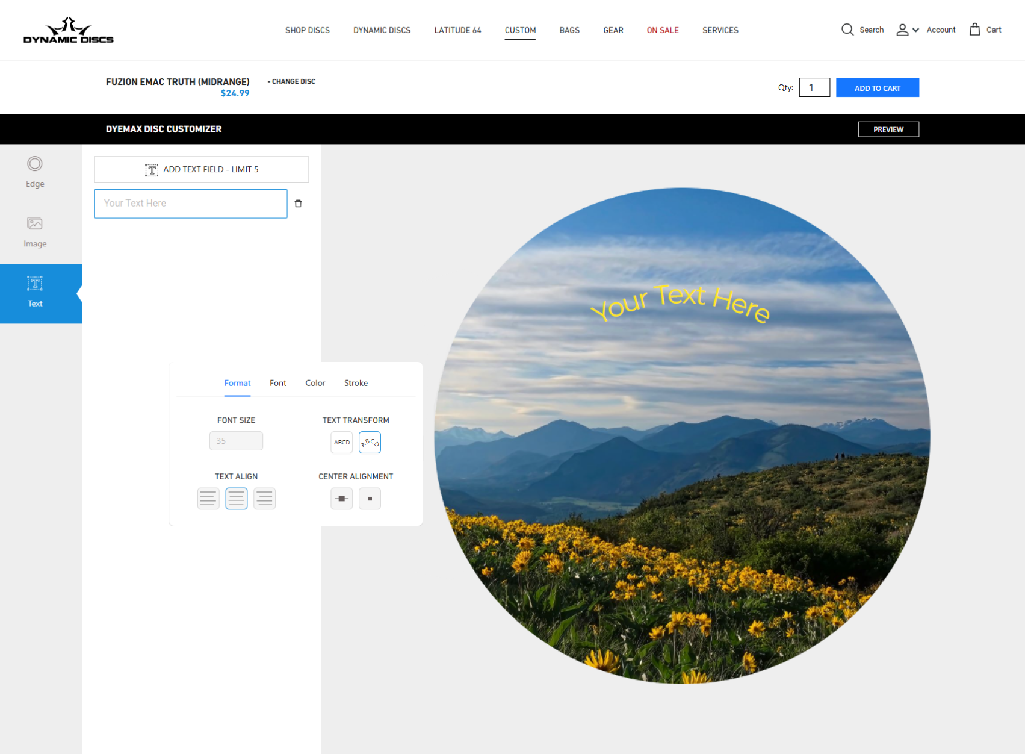Focus the Your Text Here input

pos(191,204)
